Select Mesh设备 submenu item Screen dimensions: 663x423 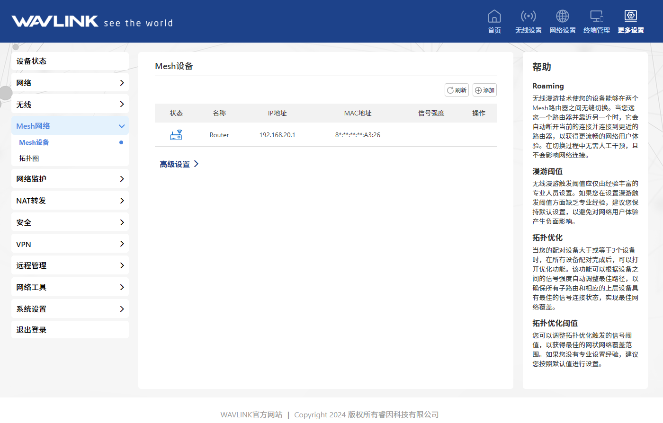click(34, 142)
